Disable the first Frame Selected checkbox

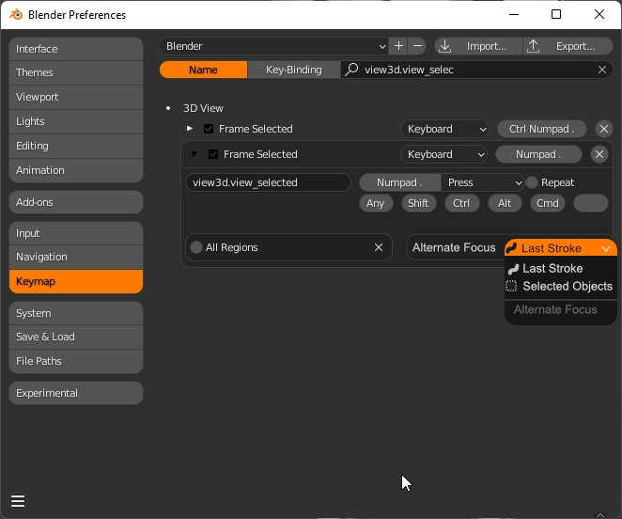tap(209, 129)
